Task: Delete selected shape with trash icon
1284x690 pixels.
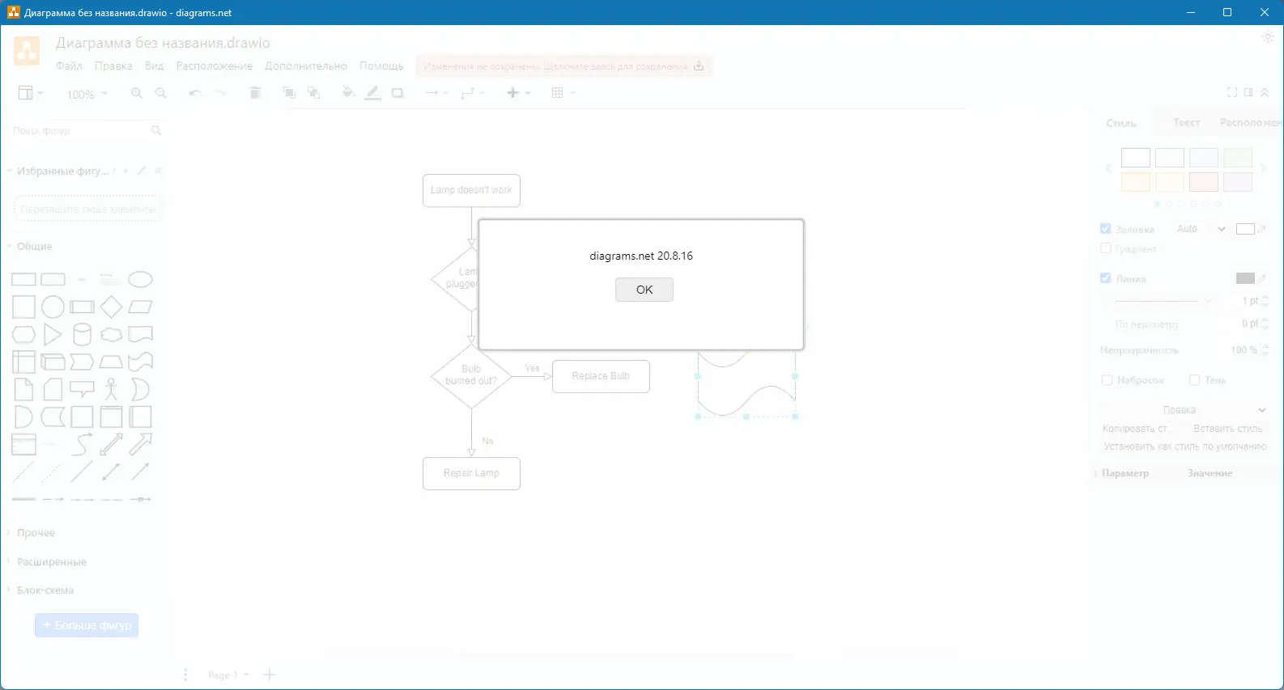Action: pyautogui.click(x=255, y=93)
